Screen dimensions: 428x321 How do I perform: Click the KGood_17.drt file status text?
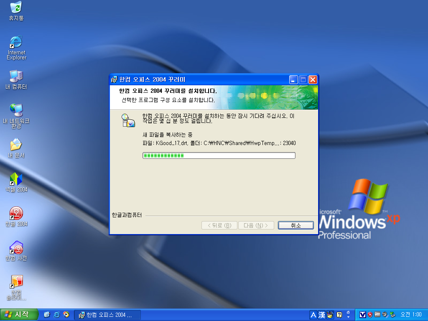tap(219, 143)
